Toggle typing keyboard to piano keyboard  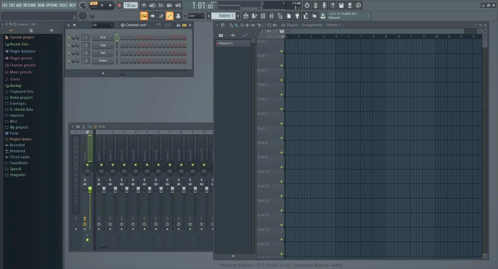tap(144, 16)
